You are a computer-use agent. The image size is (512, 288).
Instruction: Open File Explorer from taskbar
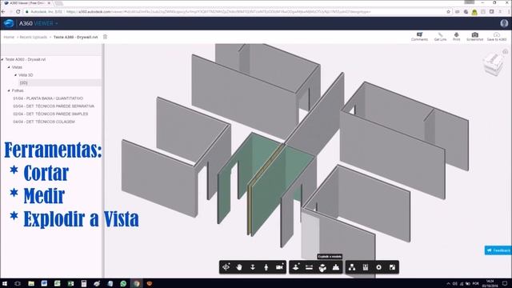pyautogui.click(x=31, y=283)
